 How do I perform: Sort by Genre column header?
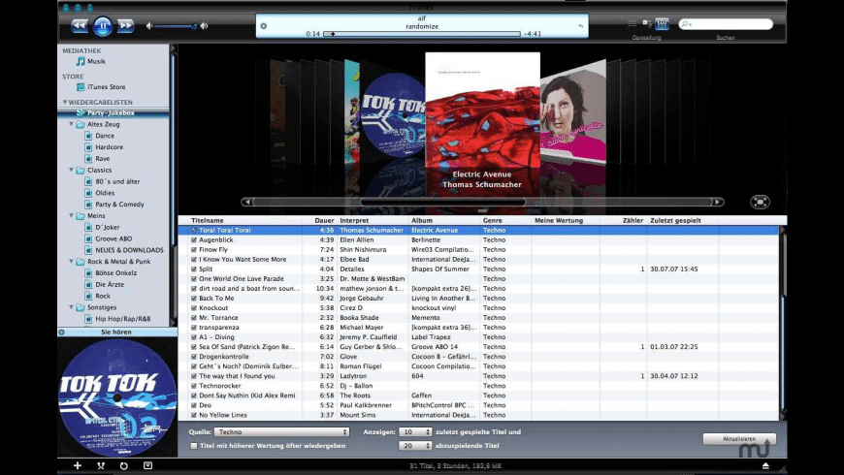click(493, 221)
